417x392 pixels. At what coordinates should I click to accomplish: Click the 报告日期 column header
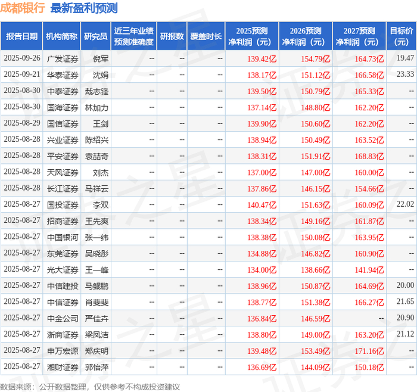coord(21,36)
